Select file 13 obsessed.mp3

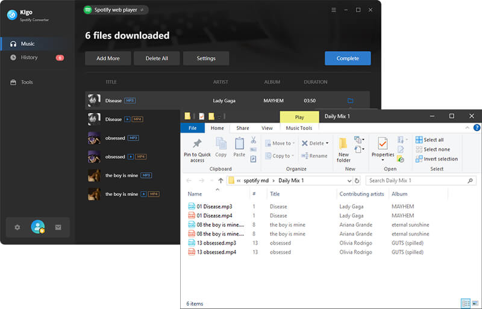click(212, 243)
